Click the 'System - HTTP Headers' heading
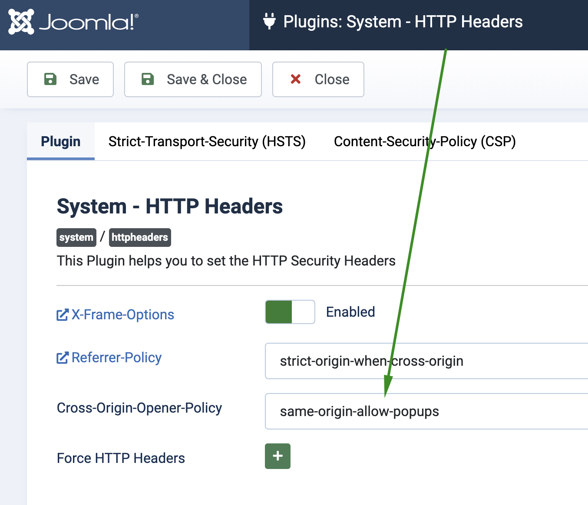 (170, 206)
